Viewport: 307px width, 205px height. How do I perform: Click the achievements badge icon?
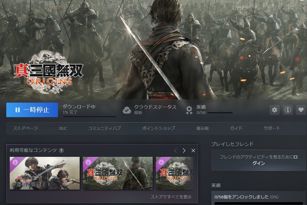(189, 110)
